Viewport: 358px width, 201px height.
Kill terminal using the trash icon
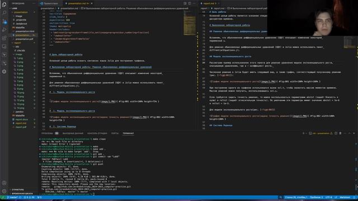(340, 133)
